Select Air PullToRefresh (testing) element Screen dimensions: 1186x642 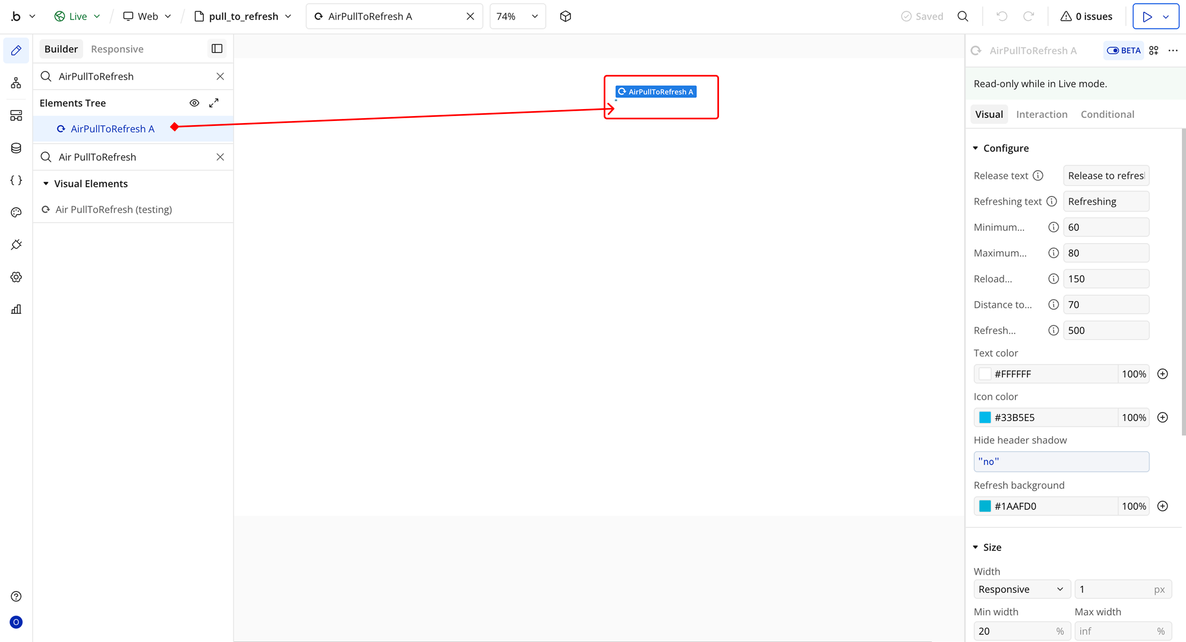tap(113, 210)
